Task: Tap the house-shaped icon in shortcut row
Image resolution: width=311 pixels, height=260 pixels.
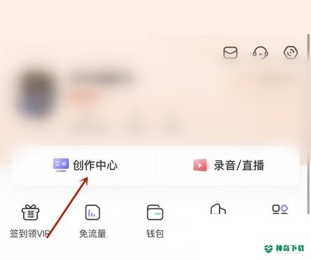Action: click(x=218, y=208)
